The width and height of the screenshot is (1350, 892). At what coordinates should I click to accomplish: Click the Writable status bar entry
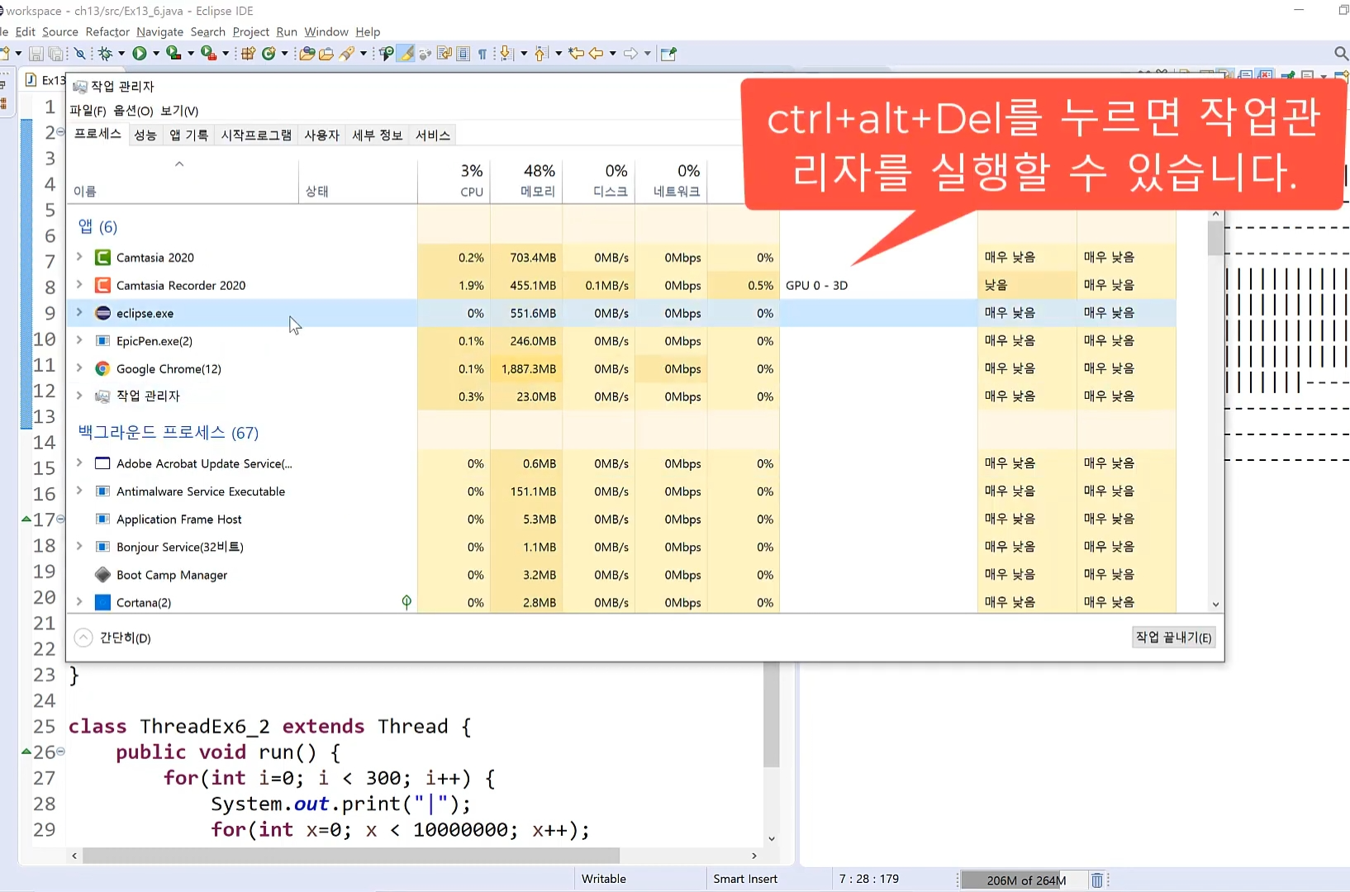pyautogui.click(x=604, y=879)
